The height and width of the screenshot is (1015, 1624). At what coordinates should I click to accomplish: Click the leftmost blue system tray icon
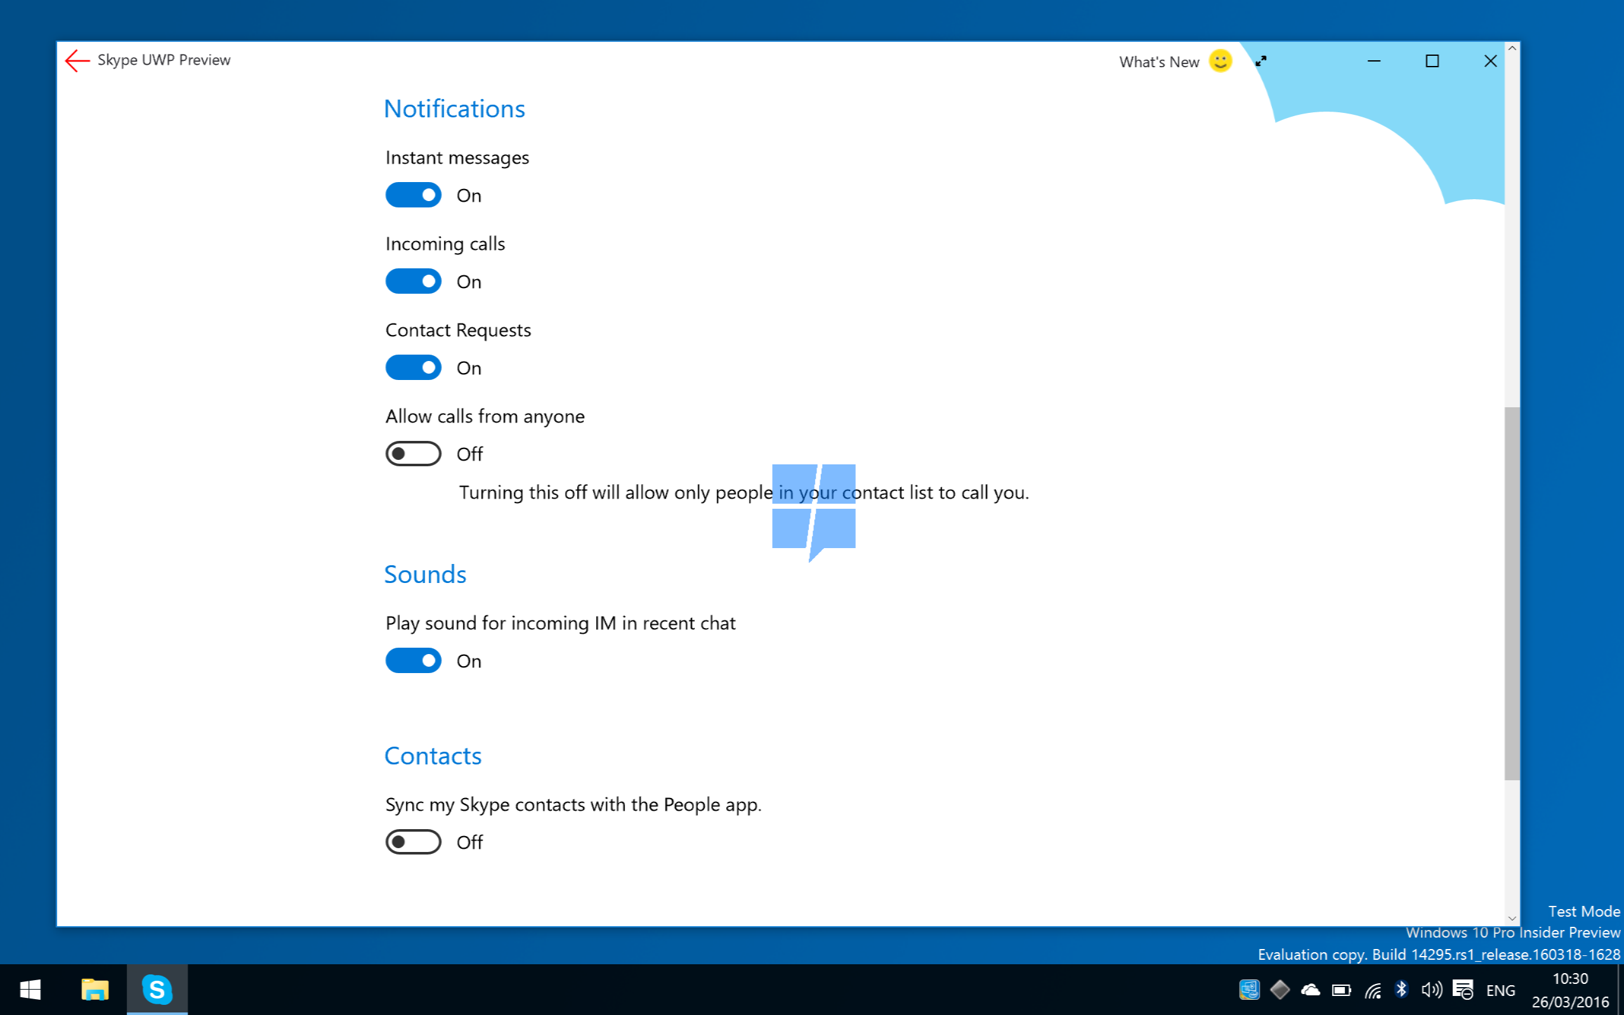1249,990
